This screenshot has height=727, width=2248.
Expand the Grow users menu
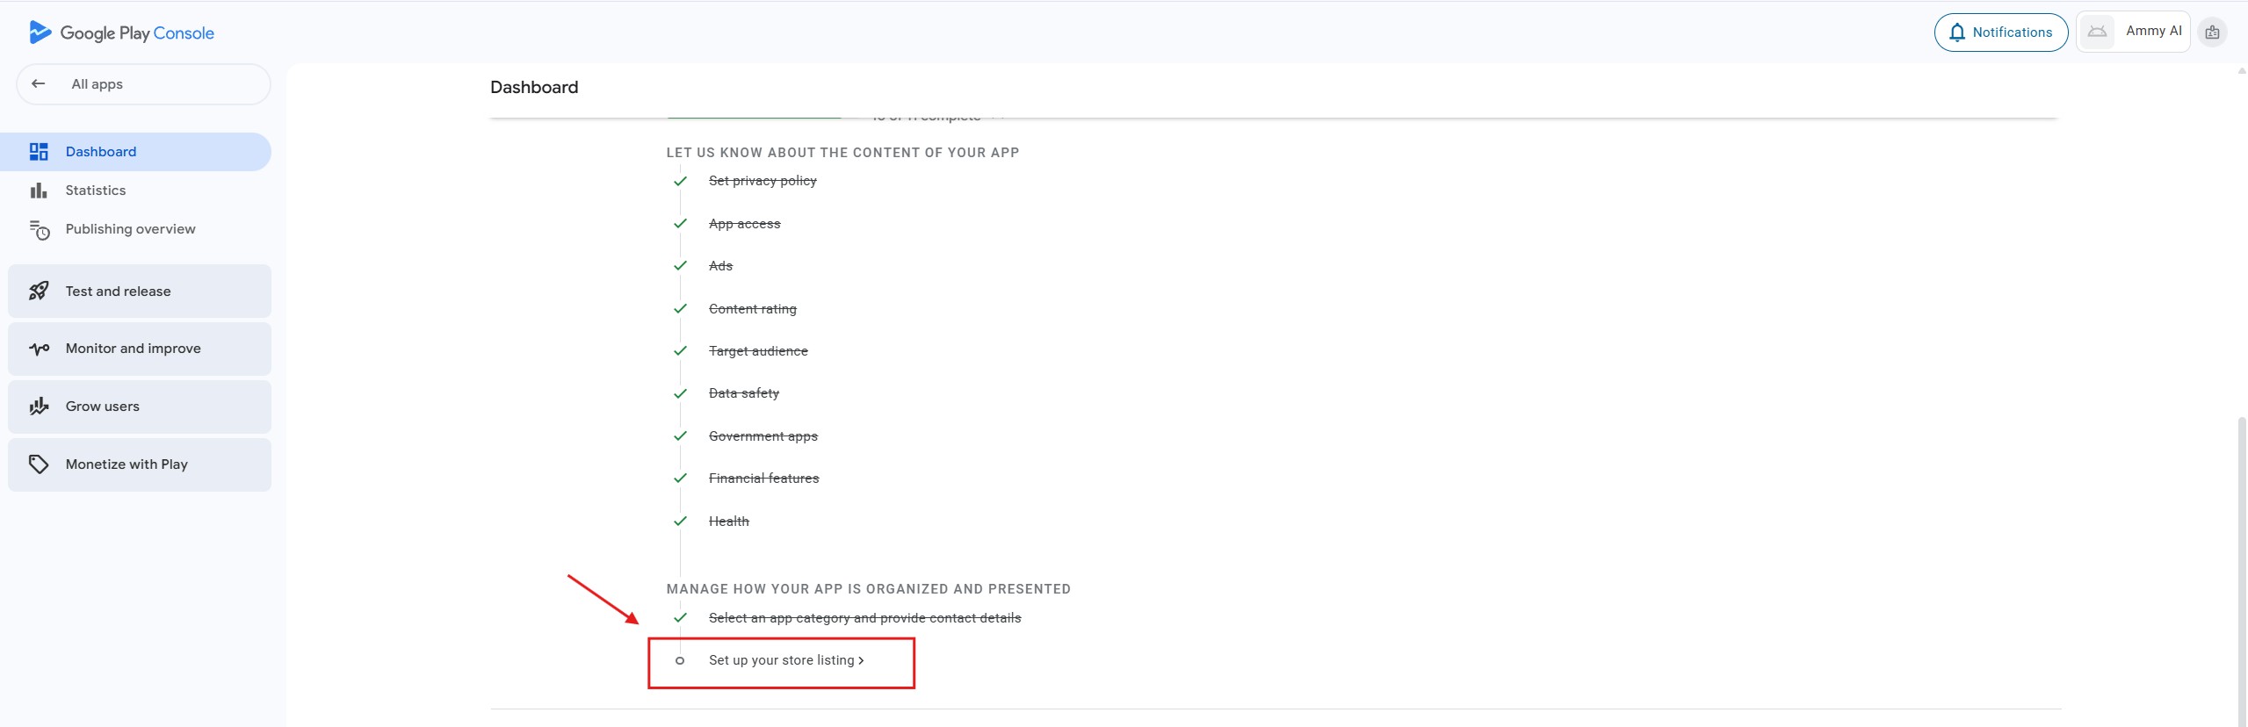tap(140, 406)
